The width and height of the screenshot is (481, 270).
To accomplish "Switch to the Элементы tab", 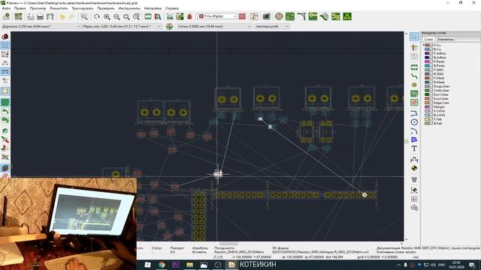I will pyautogui.click(x=446, y=39).
